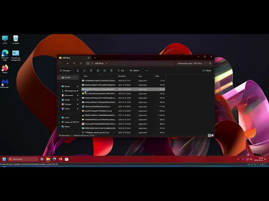Click File Explorer icon on taskbar
Image resolution: width=269 pixels, height=201 pixels.
point(48,159)
